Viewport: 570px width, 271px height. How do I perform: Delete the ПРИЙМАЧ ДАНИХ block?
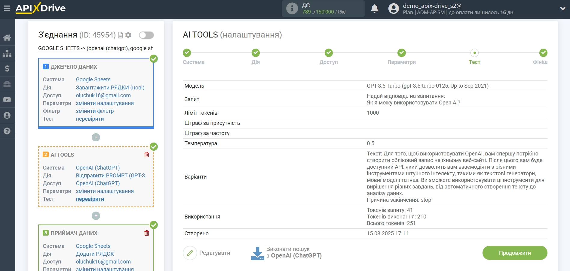147,233
